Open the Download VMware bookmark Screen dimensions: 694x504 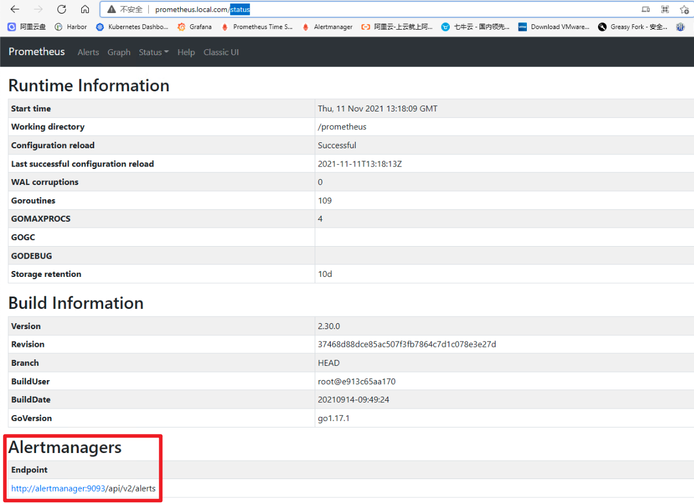[x=554, y=27]
